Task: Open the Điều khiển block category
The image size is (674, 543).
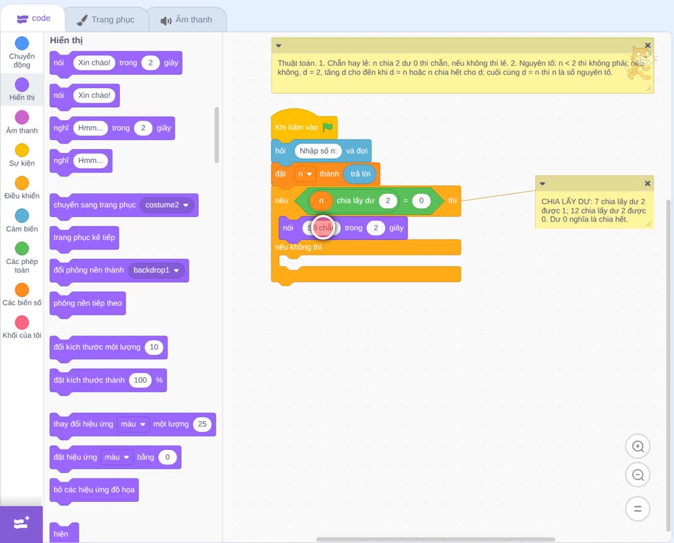Action: tap(22, 187)
